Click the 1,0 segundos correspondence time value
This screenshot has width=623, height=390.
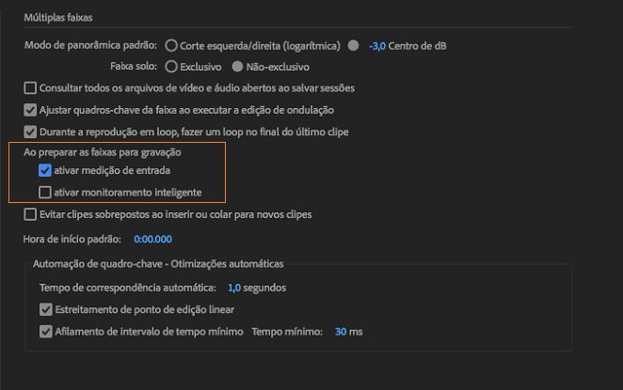(234, 288)
